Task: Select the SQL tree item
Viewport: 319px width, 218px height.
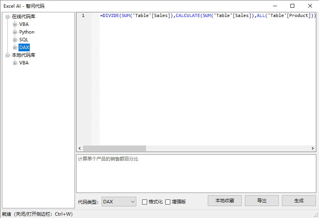Action: (x=24, y=40)
